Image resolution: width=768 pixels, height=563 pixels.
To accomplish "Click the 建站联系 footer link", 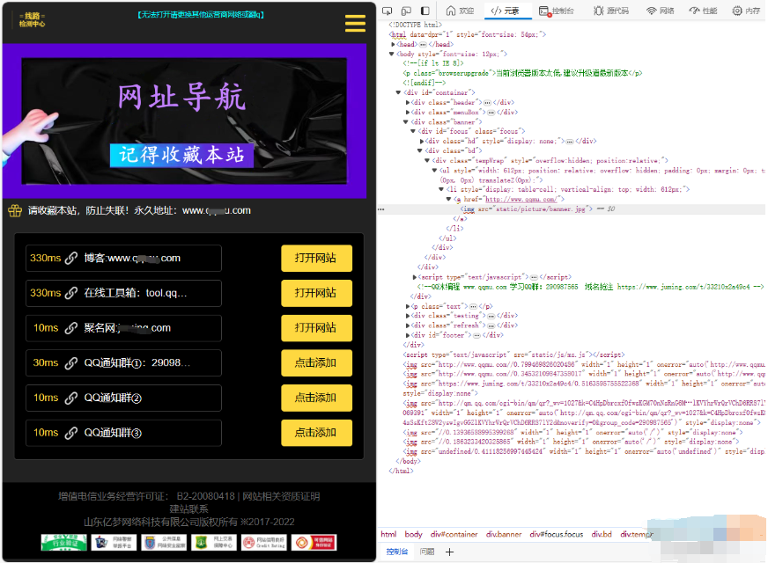I will tap(189, 509).
